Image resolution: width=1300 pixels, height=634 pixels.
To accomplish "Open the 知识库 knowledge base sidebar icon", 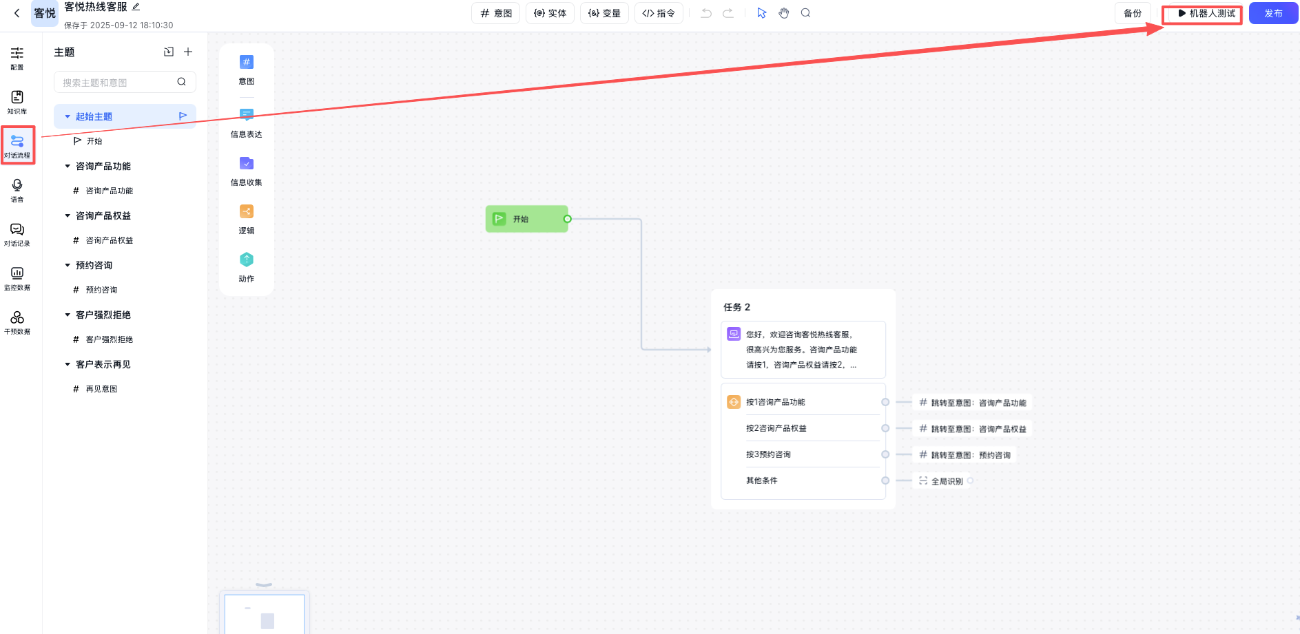I will click(x=17, y=101).
